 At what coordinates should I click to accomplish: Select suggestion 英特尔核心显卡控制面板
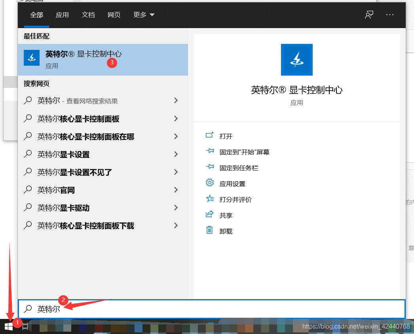coord(78,119)
